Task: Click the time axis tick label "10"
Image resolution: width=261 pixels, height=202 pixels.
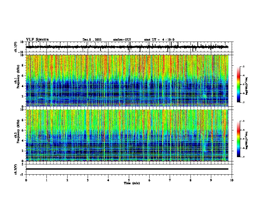Action: 232,180
